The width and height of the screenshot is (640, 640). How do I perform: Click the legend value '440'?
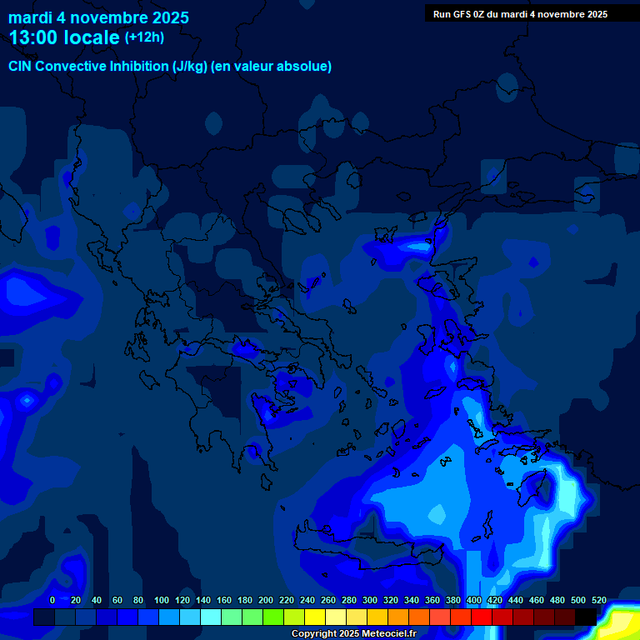[x=516, y=600]
